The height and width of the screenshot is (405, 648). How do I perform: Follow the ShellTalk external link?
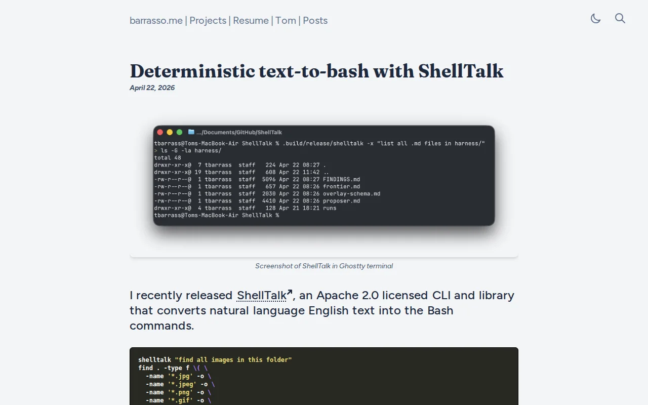coord(264,296)
